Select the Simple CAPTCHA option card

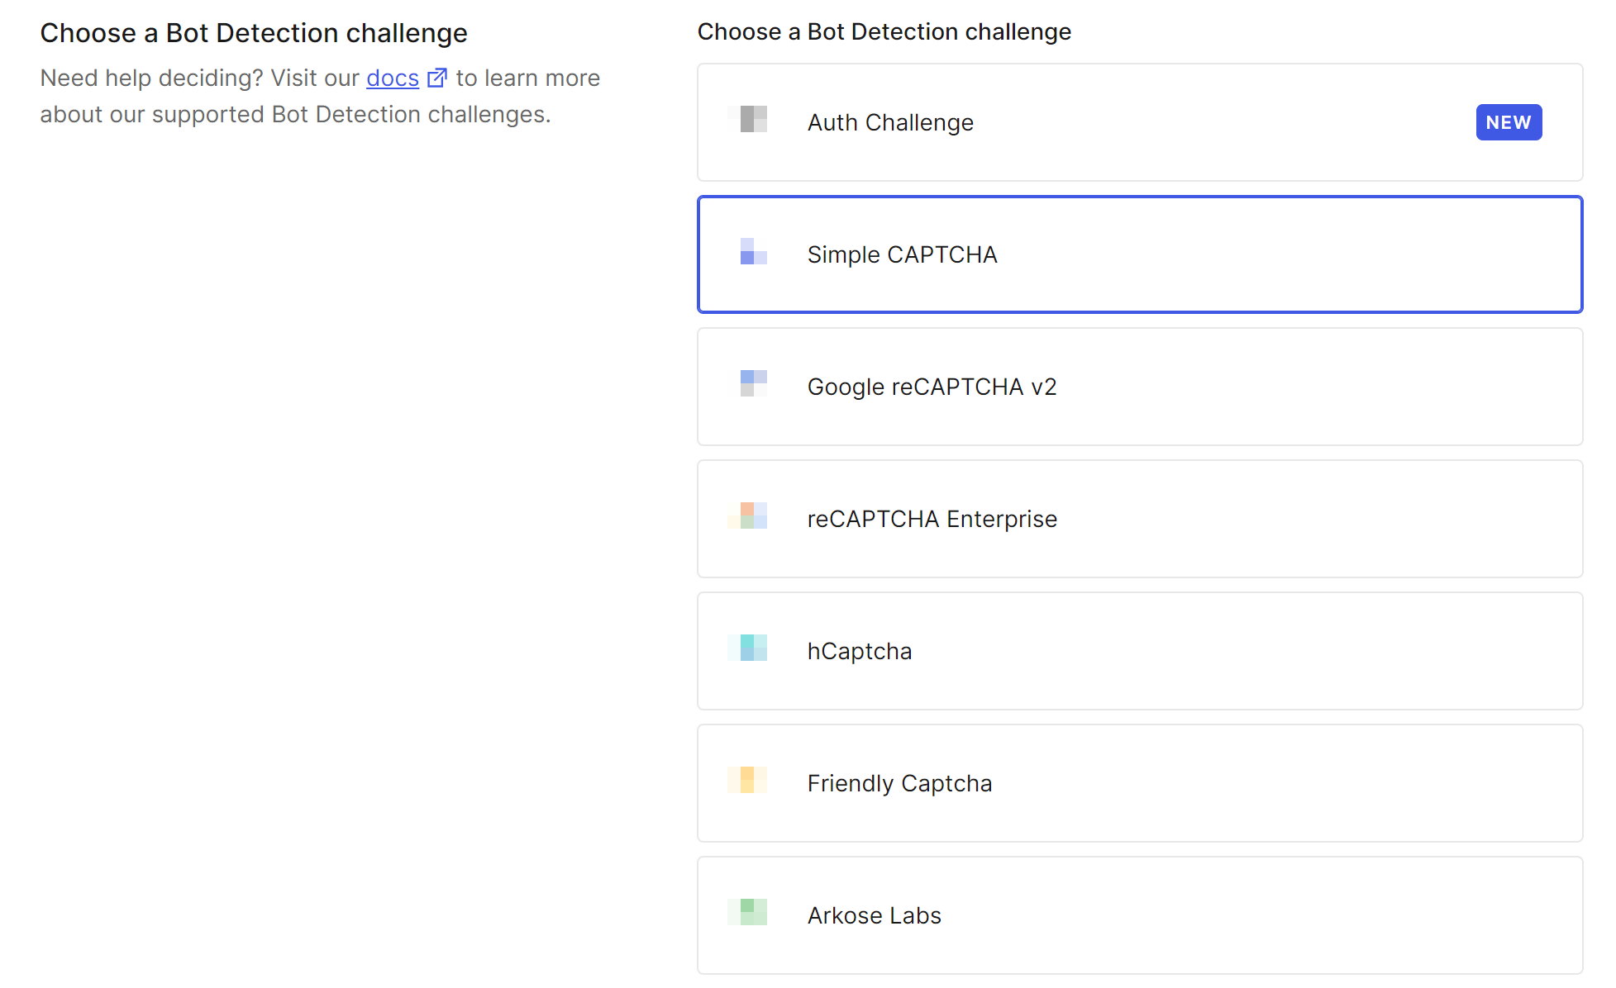pyautogui.click(x=1240, y=254)
